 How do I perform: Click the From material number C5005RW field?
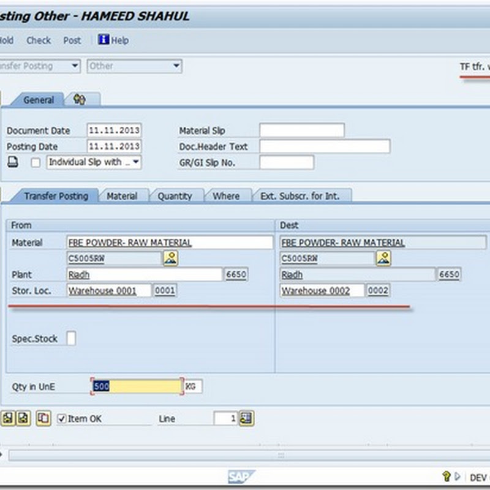[x=114, y=258]
